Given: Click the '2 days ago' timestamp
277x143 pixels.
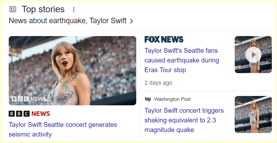Looking at the screenshot, I should pos(158,83).
